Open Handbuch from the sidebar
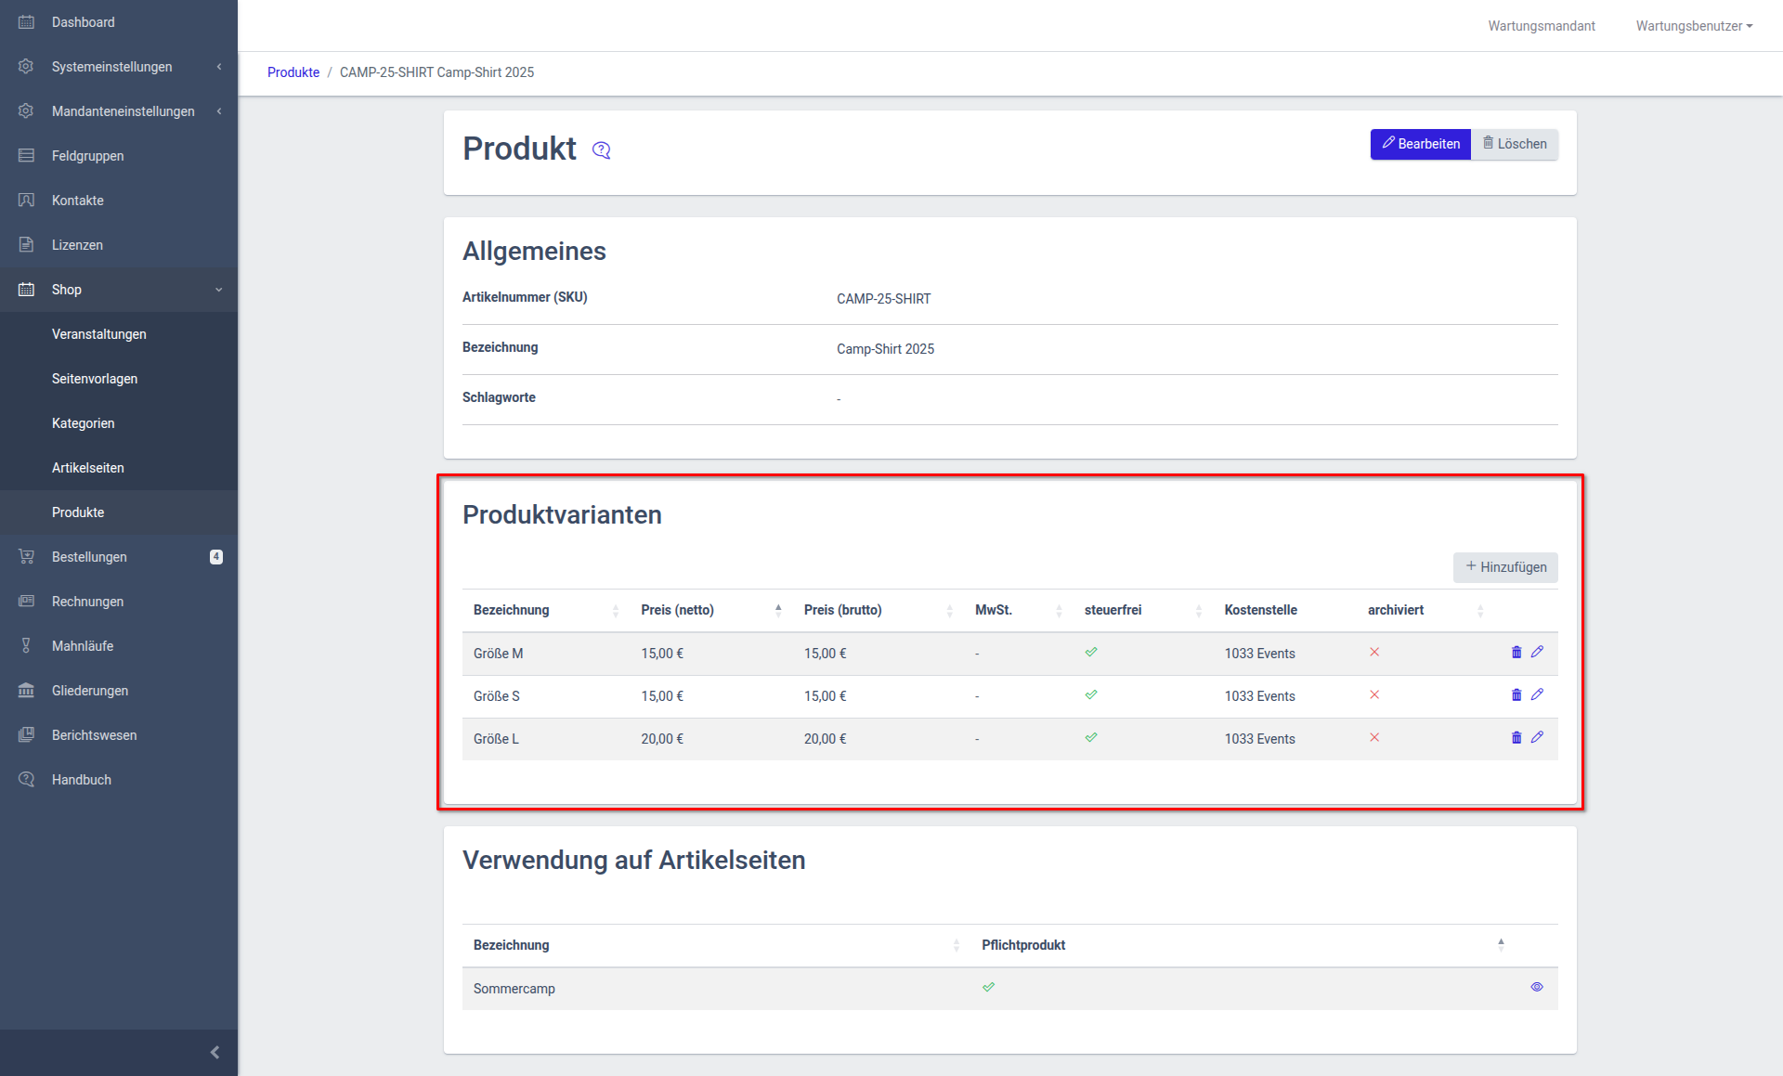This screenshot has width=1783, height=1076. pos(82,780)
